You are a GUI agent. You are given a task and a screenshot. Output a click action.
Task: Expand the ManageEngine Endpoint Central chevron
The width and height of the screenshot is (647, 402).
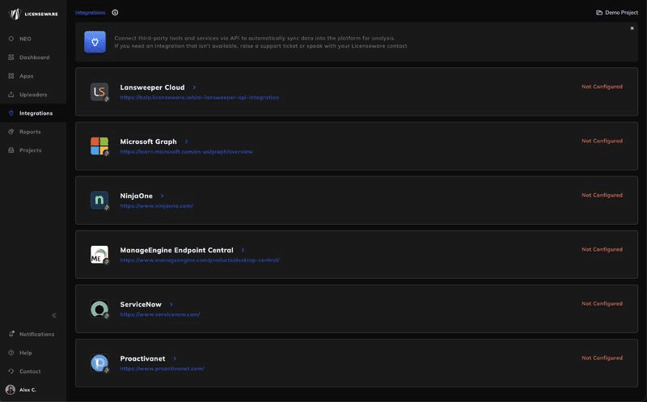point(243,250)
